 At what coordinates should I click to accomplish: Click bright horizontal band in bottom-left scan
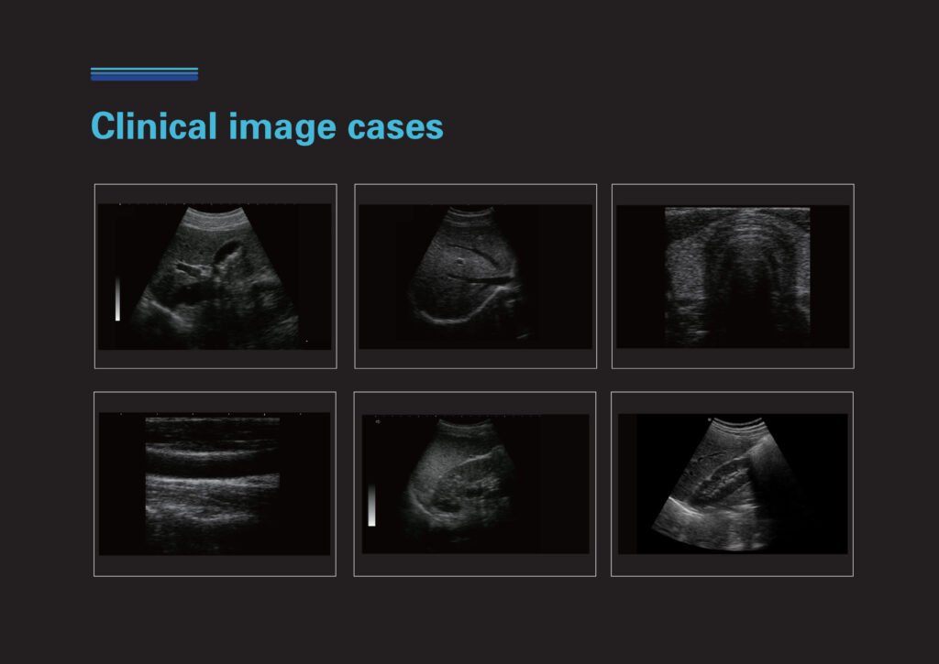coord(212,479)
